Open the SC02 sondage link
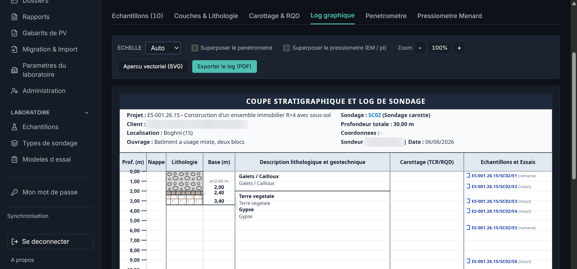Screen dimensions: 577x269 click(x=375, y=115)
